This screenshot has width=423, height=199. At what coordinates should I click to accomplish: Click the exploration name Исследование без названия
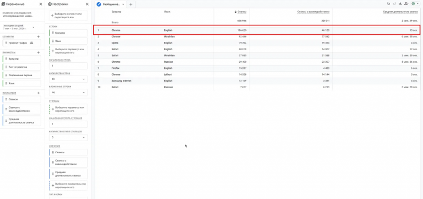pos(18,16)
